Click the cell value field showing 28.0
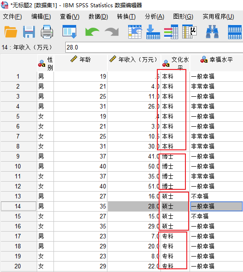243x272 pixels. point(154,47)
